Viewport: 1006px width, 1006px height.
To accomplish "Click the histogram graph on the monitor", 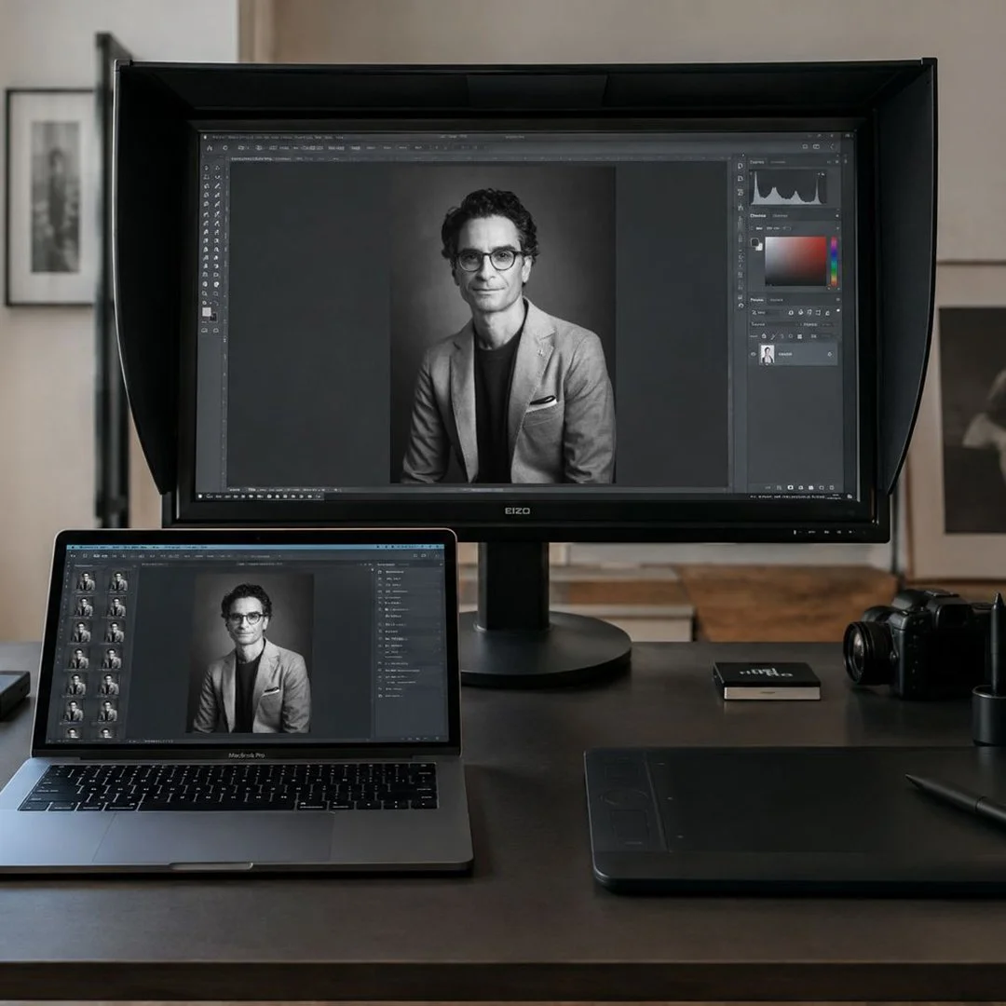I will pyautogui.click(x=787, y=187).
